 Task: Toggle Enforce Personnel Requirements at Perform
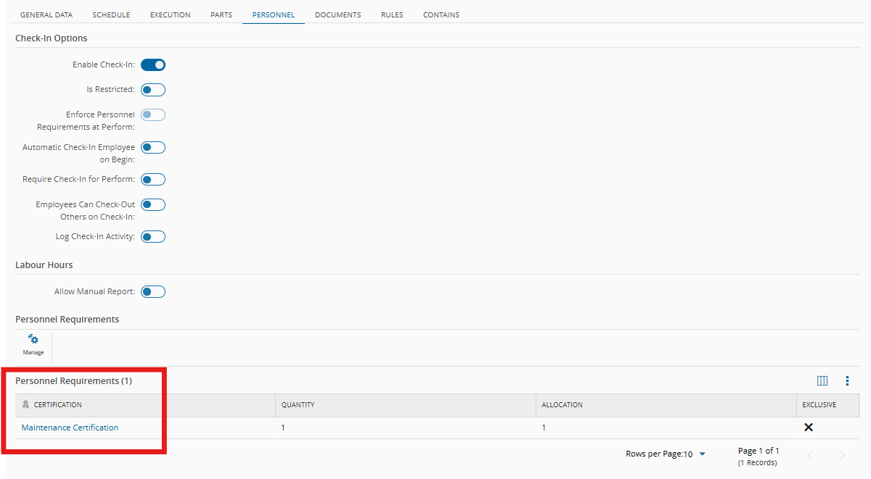coord(153,114)
